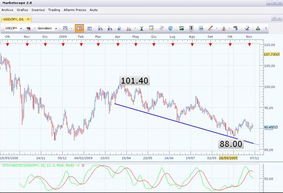The height and width of the screenshot is (193, 283).
Task: Open the Archivo menu
Action: (7, 10)
